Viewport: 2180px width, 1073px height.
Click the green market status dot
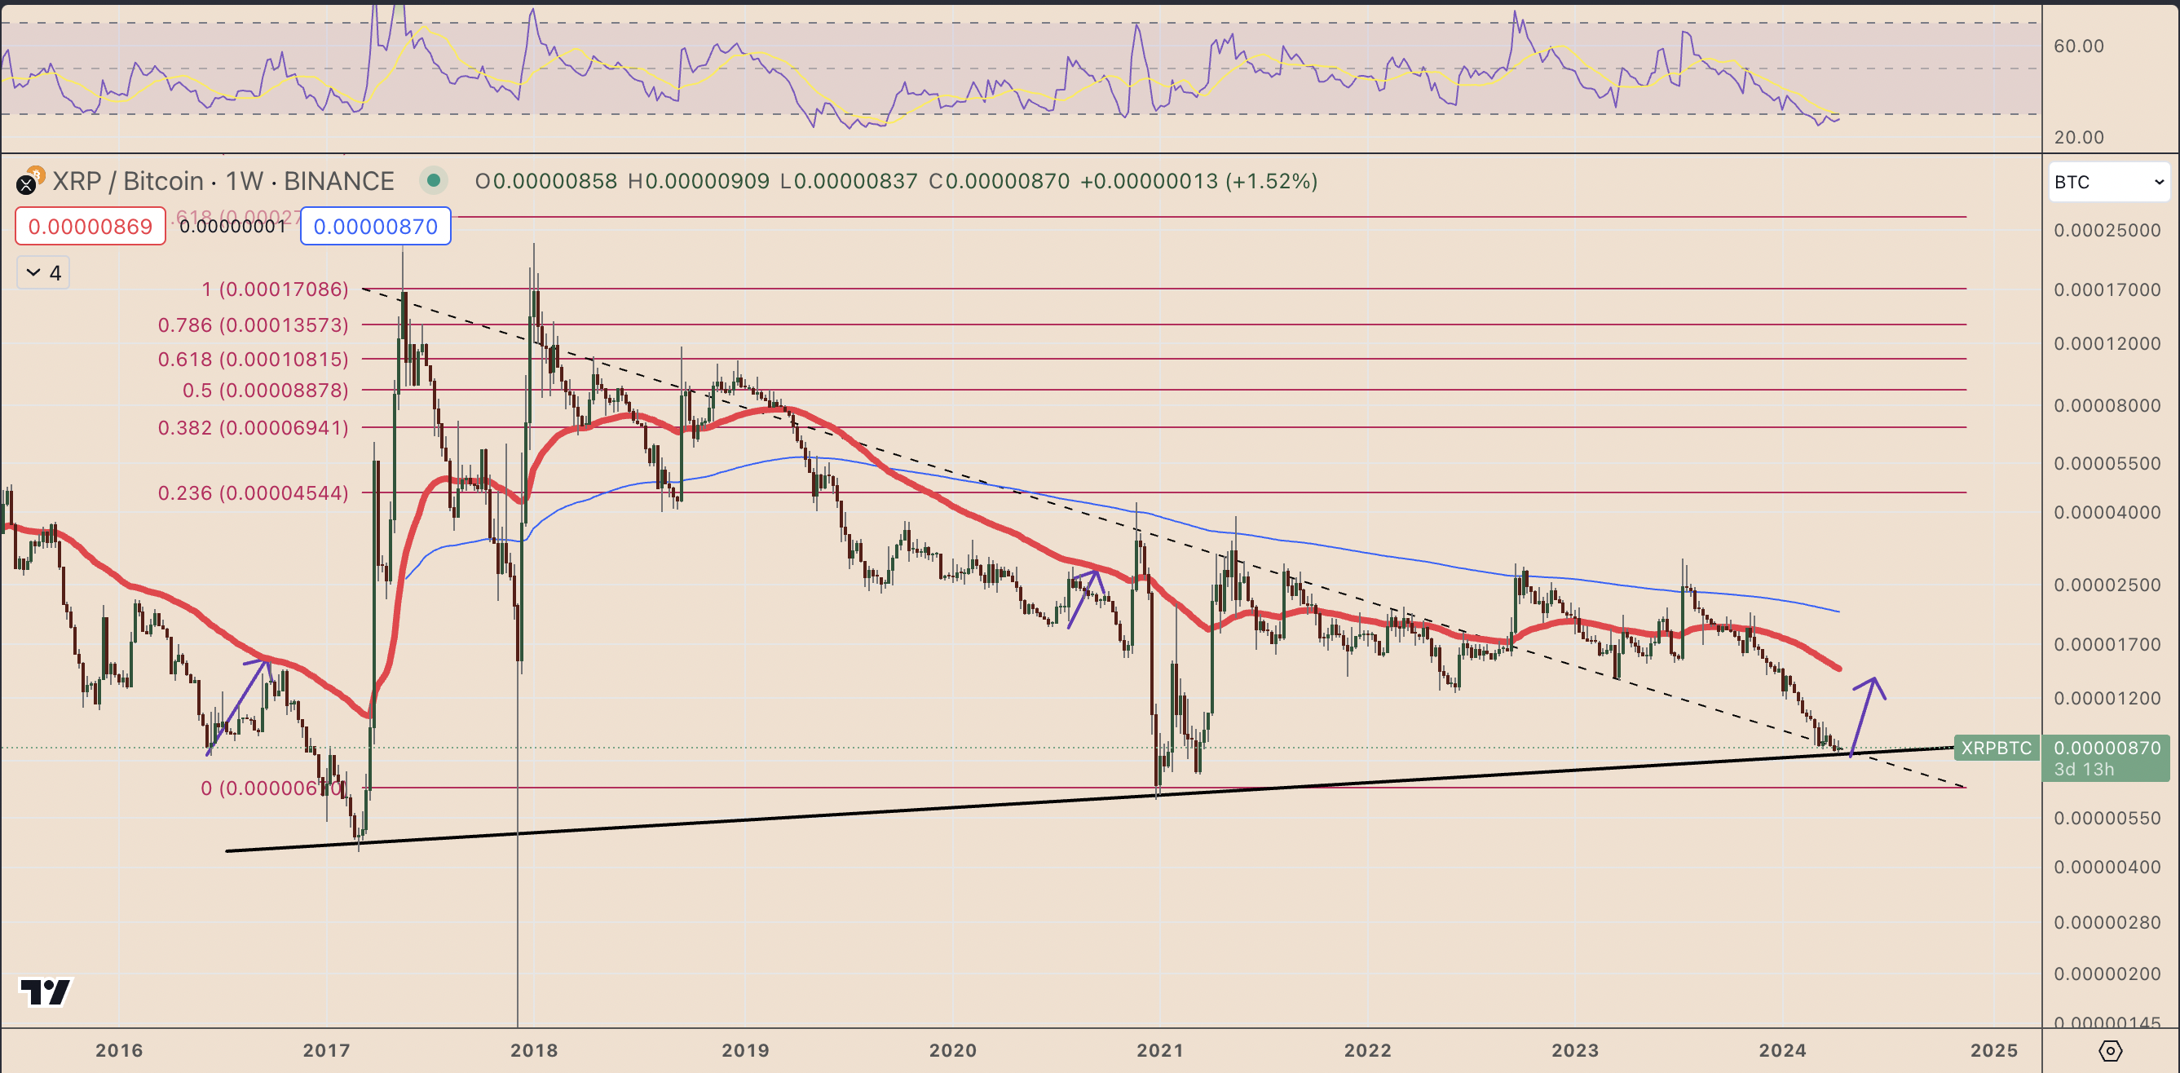433,180
